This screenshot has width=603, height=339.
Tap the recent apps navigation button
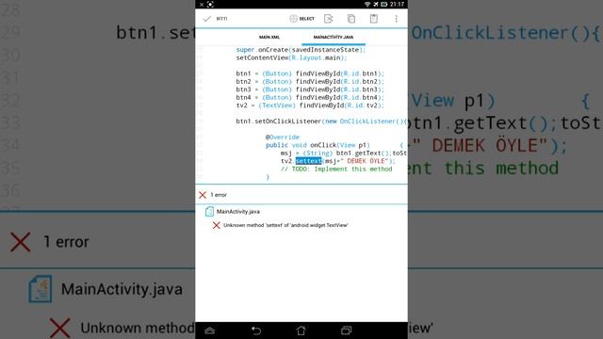[x=346, y=331]
